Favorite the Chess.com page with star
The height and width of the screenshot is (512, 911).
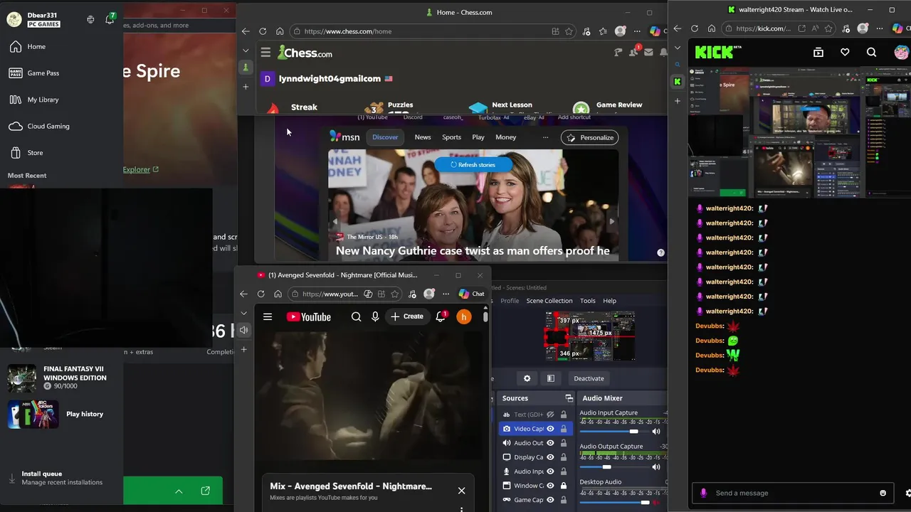pos(569,31)
